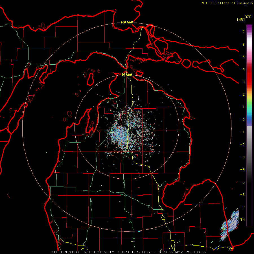Click the 50 NMI range ring label
Image resolution: width=254 pixels, height=254 pixels.
point(127,75)
